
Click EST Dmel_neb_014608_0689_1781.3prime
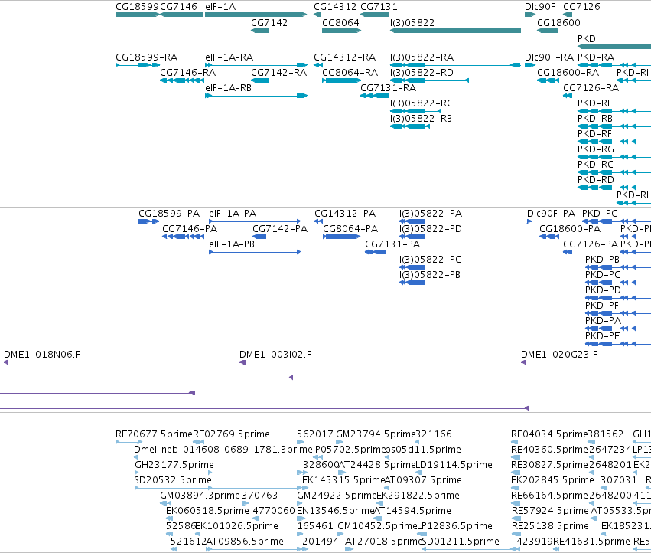click(x=223, y=450)
